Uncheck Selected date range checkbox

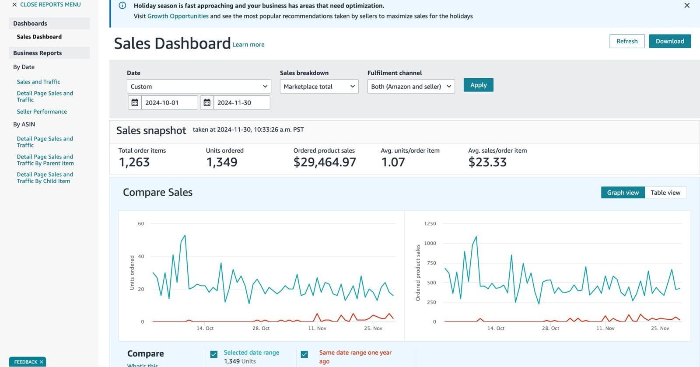(x=214, y=354)
